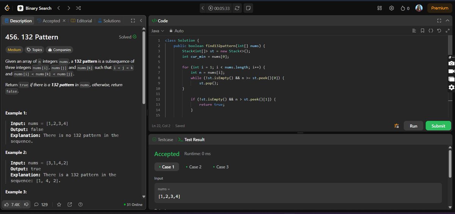Pick a random problem with shuffle icon
Viewport: 455px width, 214px height.
click(x=78, y=8)
